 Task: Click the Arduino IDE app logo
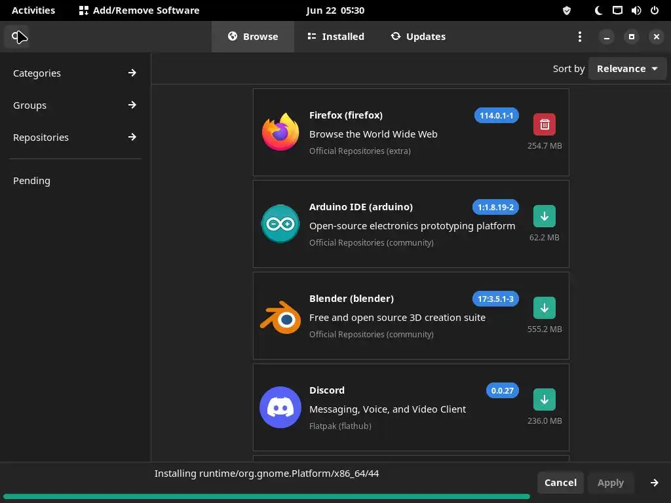[280, 224]
